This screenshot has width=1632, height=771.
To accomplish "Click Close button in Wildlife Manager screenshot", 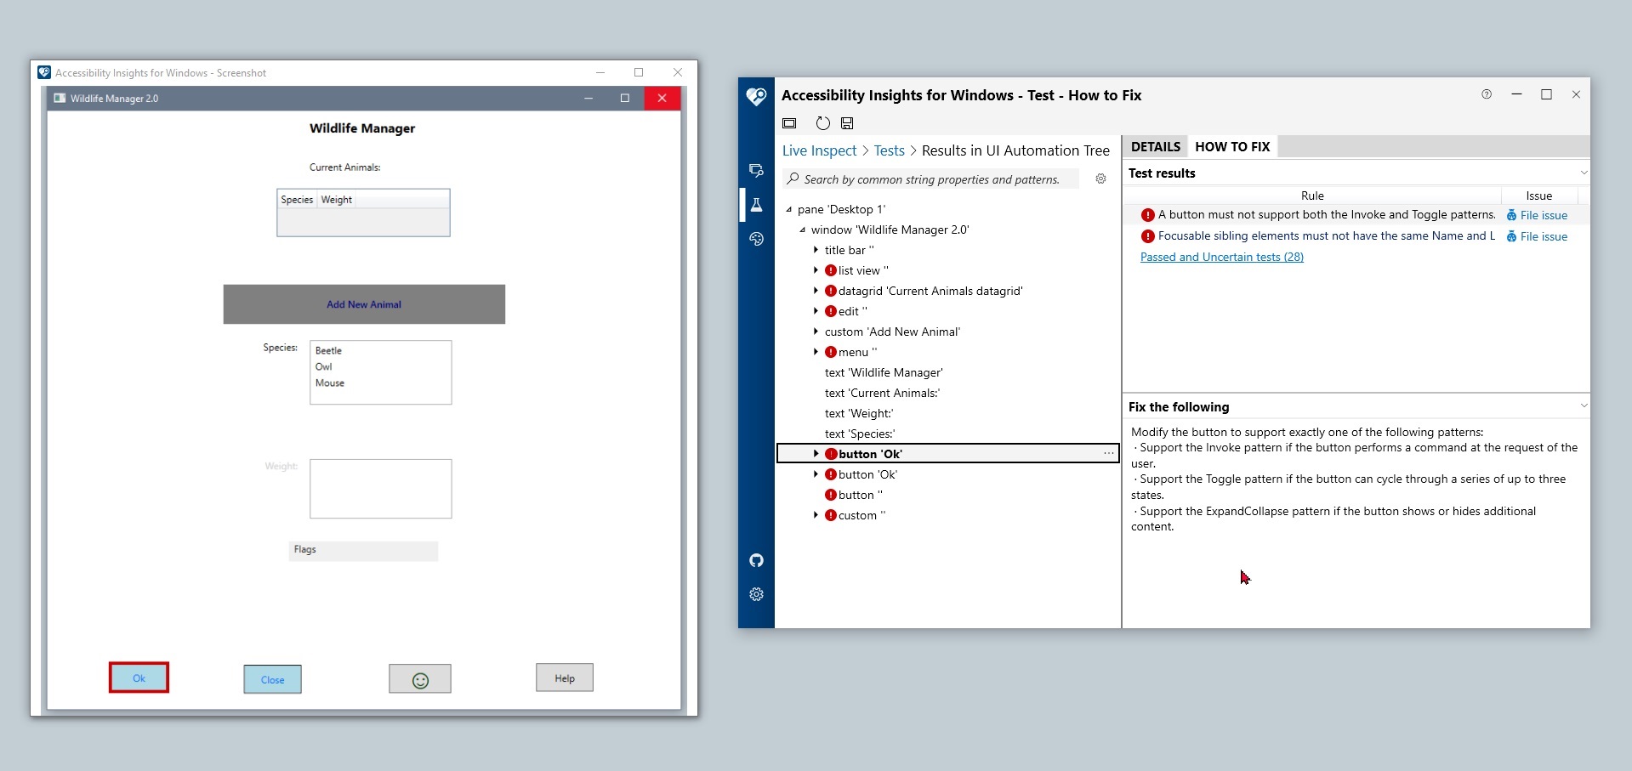I will tap(272, 679).
